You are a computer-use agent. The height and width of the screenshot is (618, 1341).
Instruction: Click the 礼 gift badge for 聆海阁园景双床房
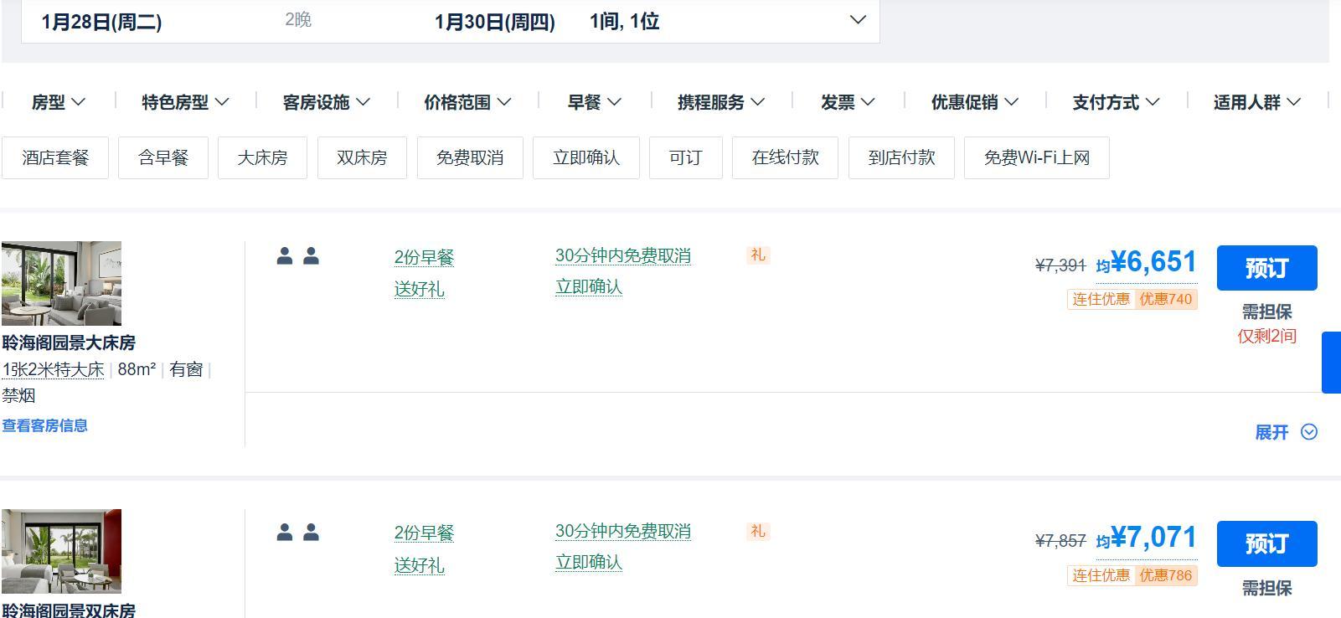click(x=758, y=532)
